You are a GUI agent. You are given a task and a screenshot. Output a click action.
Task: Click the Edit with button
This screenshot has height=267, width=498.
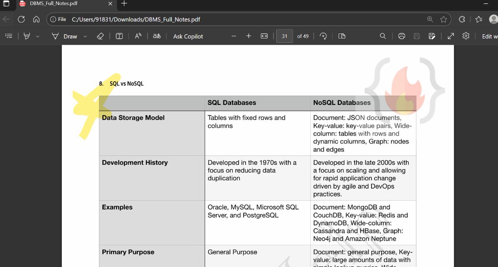click(x=489, y=36)
